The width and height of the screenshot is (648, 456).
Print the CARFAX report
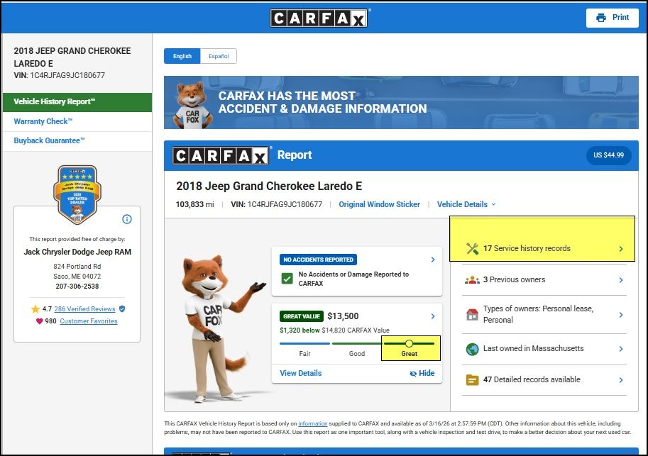[613, 18]
